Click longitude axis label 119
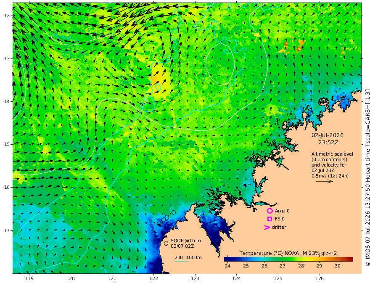The image size is (370, 286). point(29,278)
